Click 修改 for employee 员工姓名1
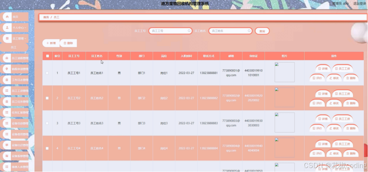Viewport: 368px width, 172px height. click(x=334, y=78)
